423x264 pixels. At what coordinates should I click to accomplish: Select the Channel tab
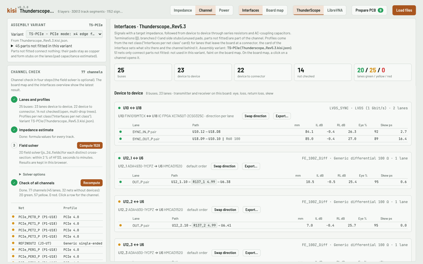tap(205, 10)
